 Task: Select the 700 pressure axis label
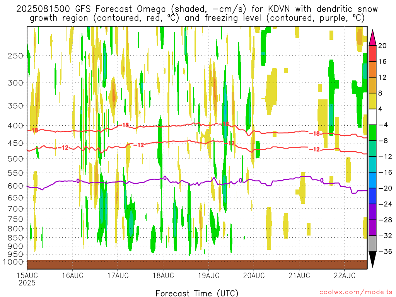tap(15, 209)
